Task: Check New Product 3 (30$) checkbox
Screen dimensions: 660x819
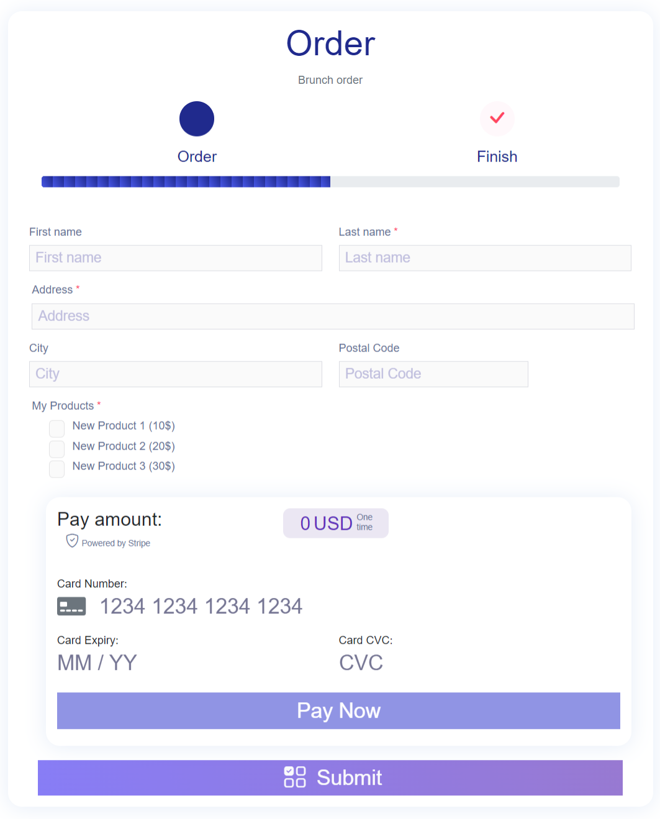Action: pyautogui.click(x=57, y=469)
